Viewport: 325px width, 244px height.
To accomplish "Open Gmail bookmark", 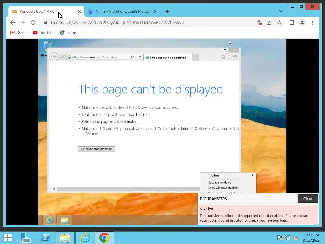I will [x=19, y=33].
